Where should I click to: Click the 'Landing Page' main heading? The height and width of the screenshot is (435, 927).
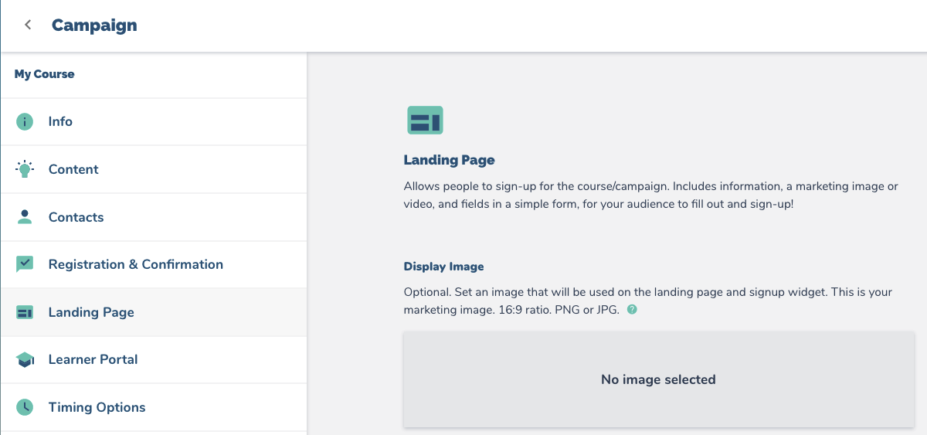[x=449, y=160]
